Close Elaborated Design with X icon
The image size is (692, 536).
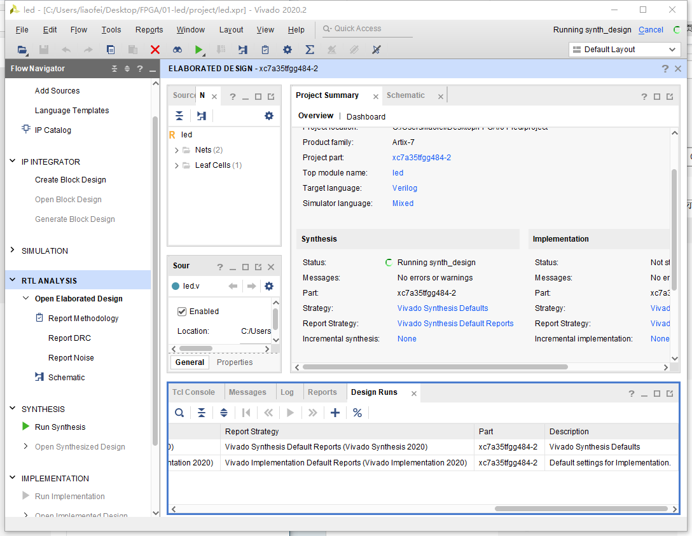pos(678,69)
